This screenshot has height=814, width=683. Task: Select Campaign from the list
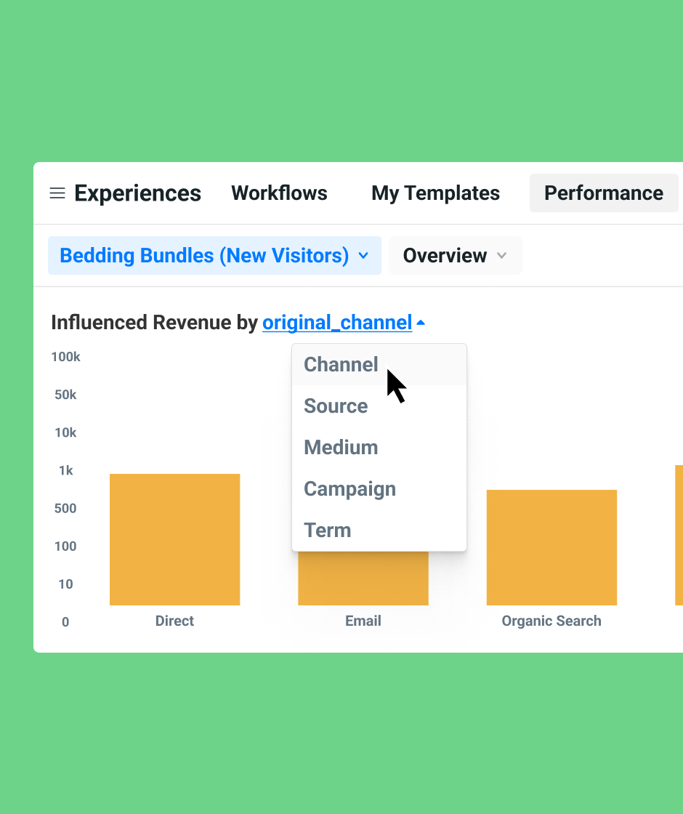(349, 488)
